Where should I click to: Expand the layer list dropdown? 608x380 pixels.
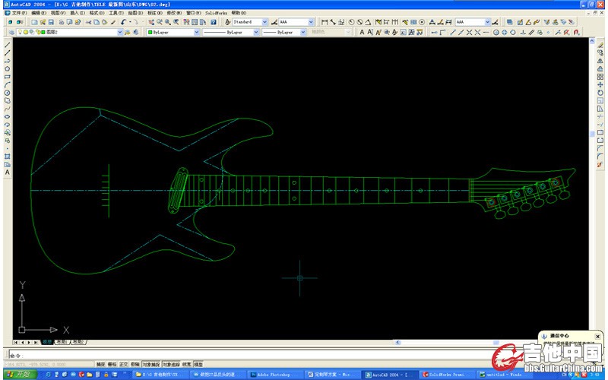point(120,32)
